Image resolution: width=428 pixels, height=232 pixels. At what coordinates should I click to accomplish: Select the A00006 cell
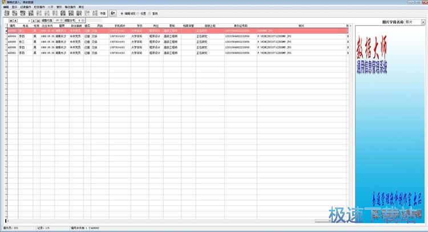click(13, 47)
